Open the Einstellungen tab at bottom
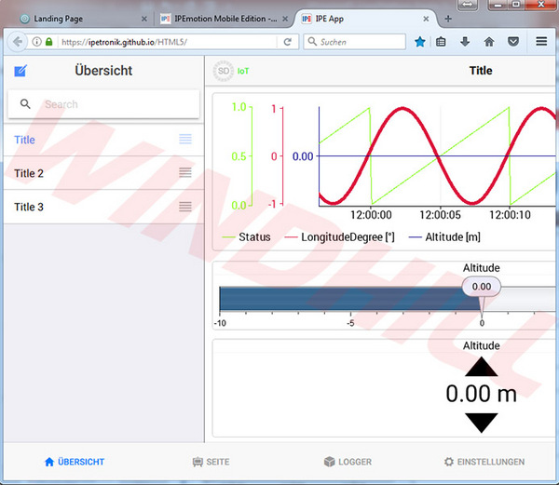This screenshot has width=559, height=485. coord(484,462)
